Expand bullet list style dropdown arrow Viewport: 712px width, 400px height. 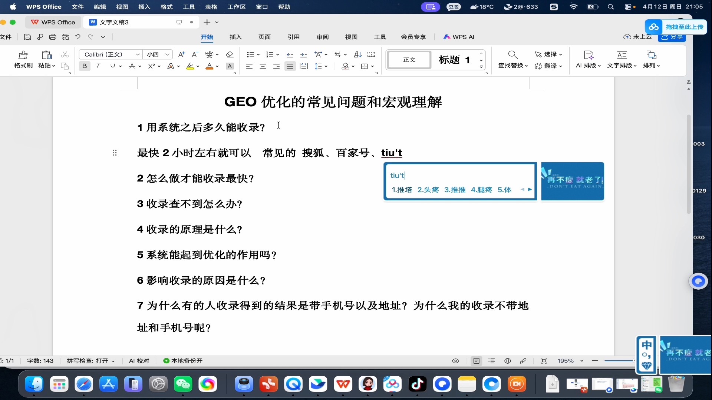(x=258, y=55)
